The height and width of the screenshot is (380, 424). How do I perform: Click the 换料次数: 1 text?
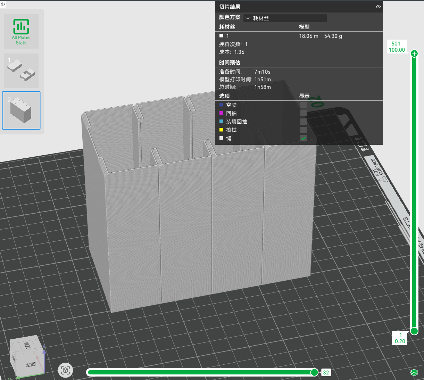233,44
